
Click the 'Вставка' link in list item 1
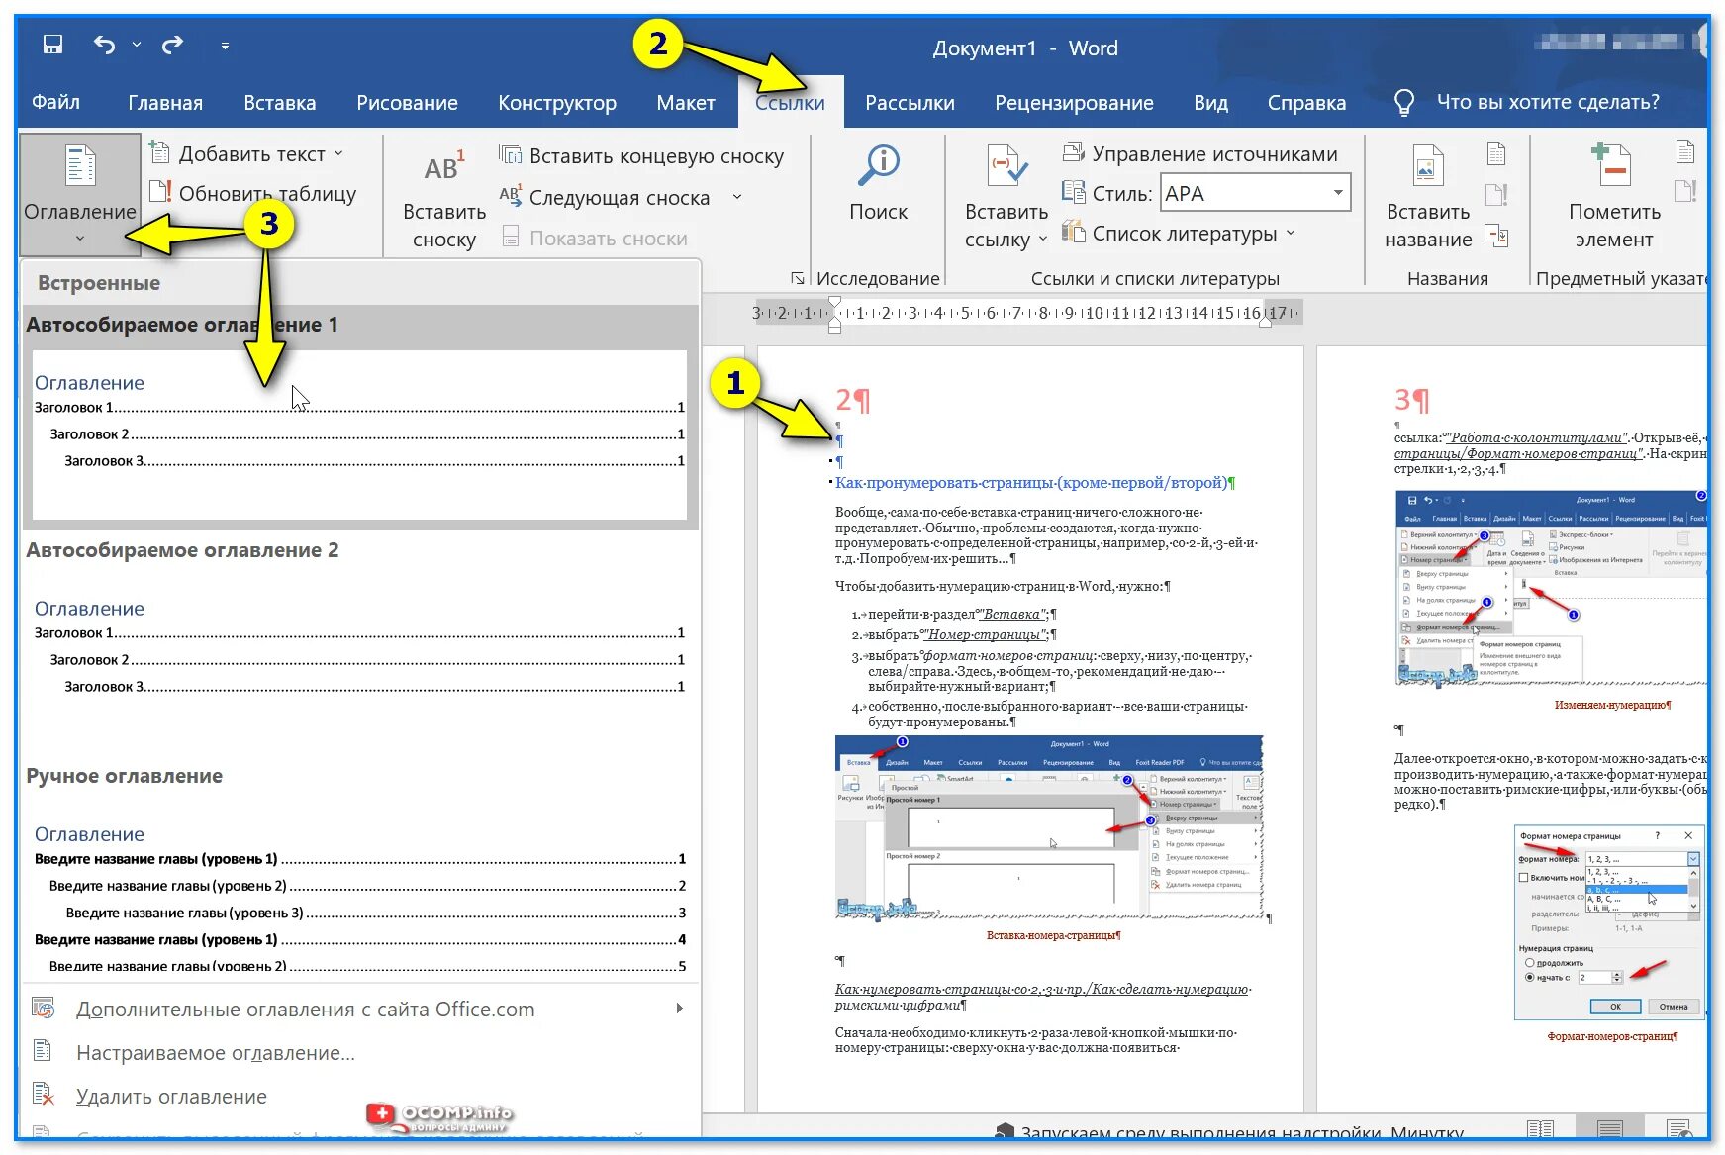1011,614
